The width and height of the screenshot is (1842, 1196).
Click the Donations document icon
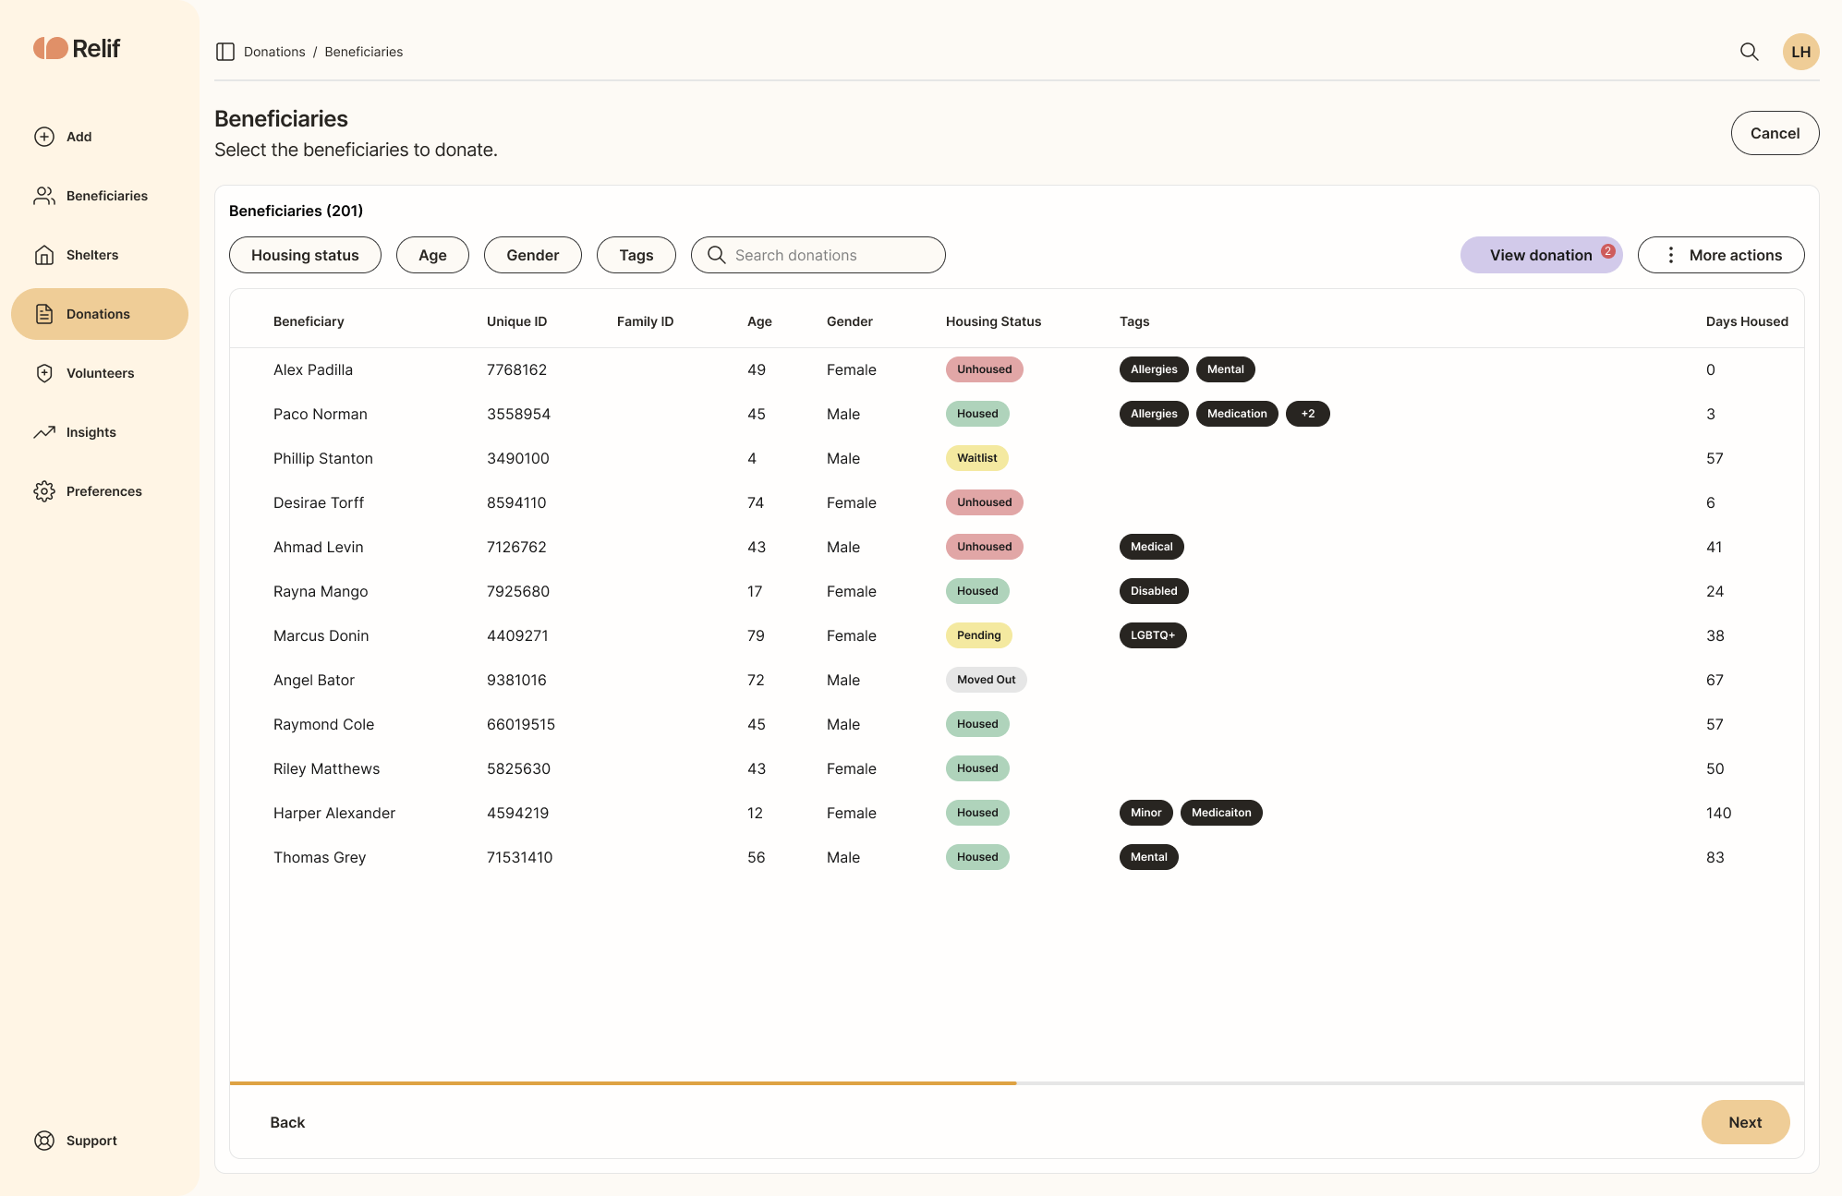[44, 314]
